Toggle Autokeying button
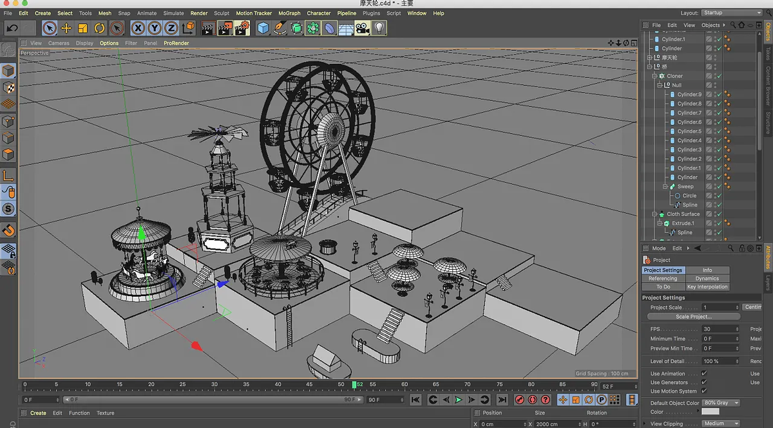This screenshot has width=773, height=428. tap(533, 400)
